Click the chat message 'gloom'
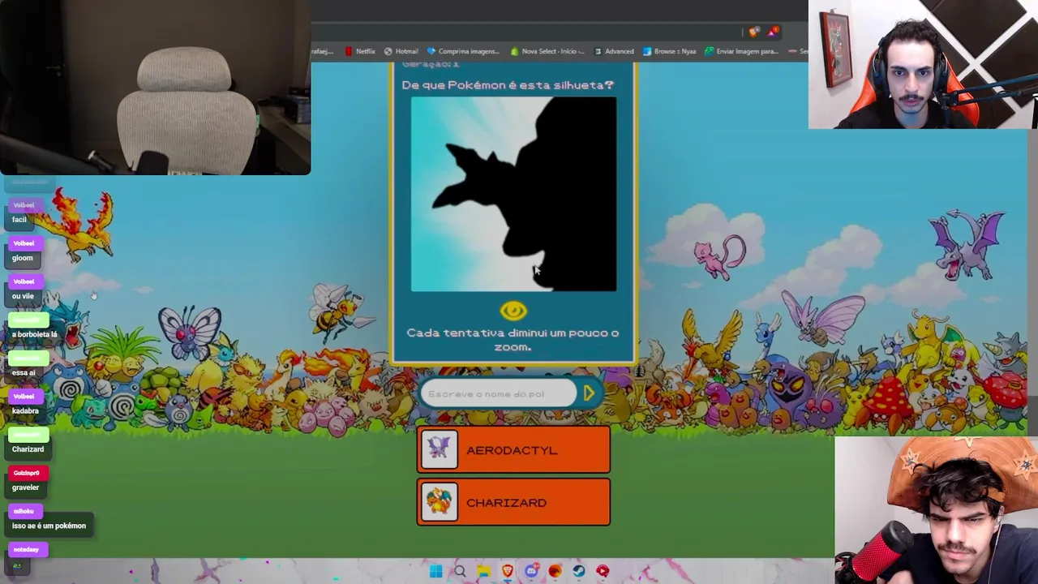 (23, 258)
